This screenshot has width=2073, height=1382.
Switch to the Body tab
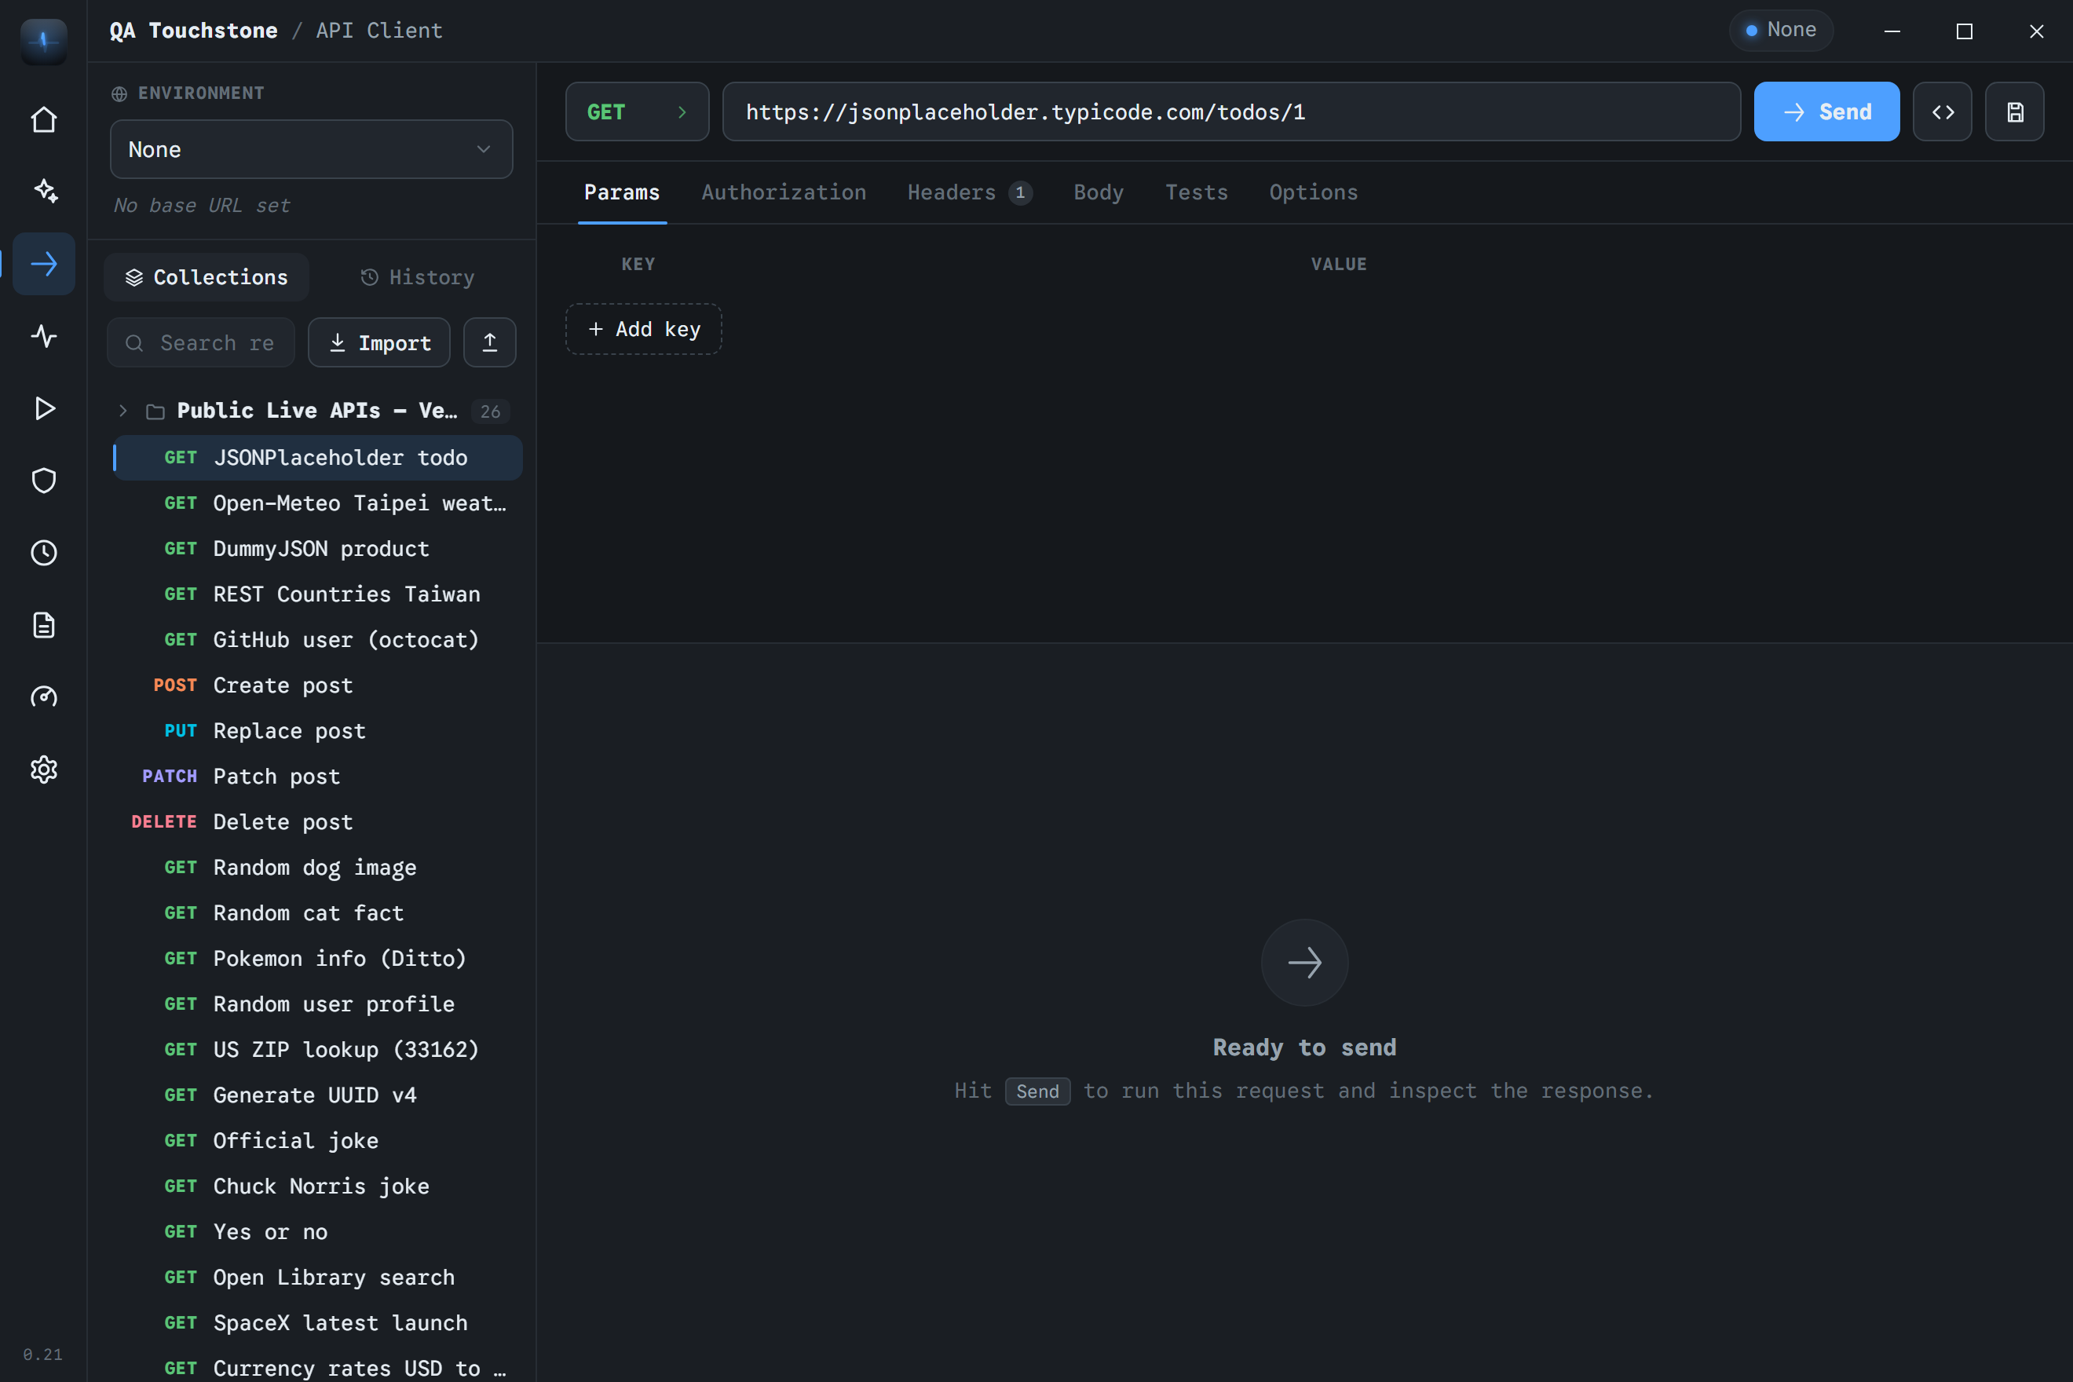click(1099, 192)
